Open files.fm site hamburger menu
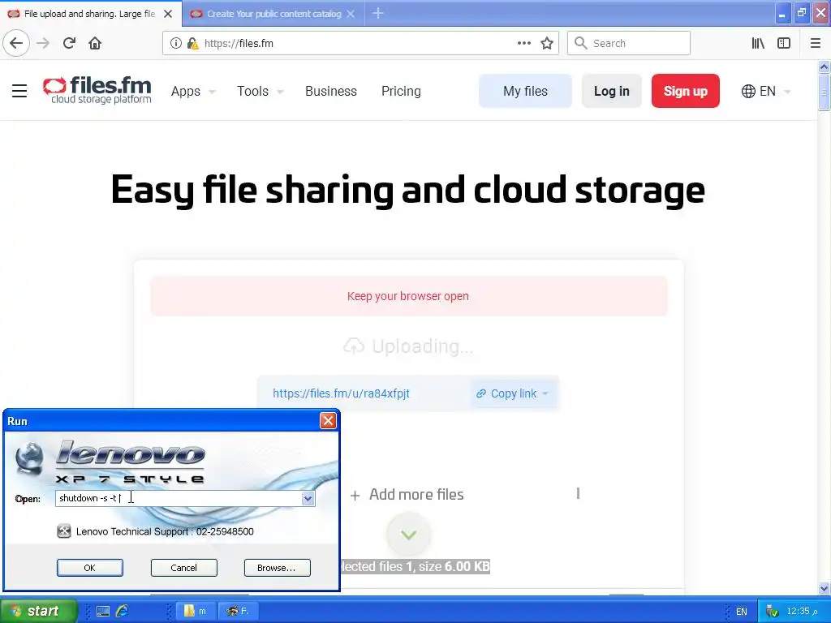831x623 pixels. (x=19, y=91)
